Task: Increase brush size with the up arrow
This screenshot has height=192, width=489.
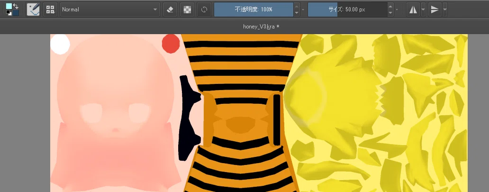Action: click(390, 6)
